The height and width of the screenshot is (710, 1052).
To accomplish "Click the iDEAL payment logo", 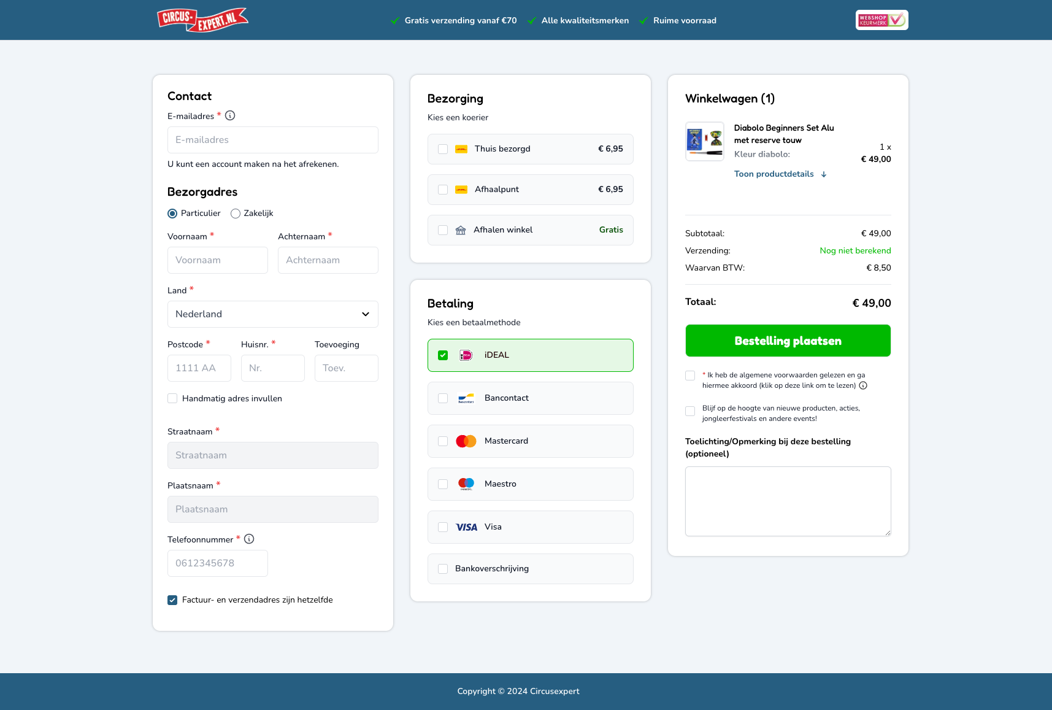I will click(466, 355).
